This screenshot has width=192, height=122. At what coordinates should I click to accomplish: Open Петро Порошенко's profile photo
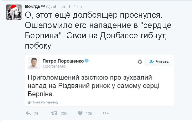(x=34, y=63)
